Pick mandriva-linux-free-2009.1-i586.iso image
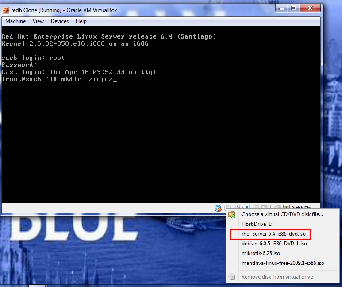 pyautogui.click(x=283, y=263)
